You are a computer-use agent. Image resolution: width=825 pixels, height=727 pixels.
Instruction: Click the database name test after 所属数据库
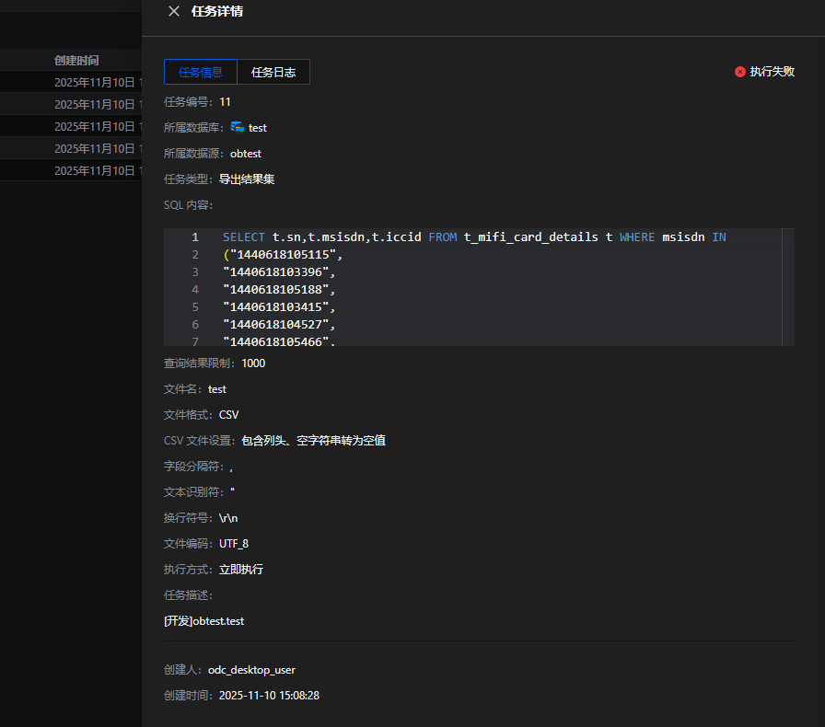[x=258, y=128]
